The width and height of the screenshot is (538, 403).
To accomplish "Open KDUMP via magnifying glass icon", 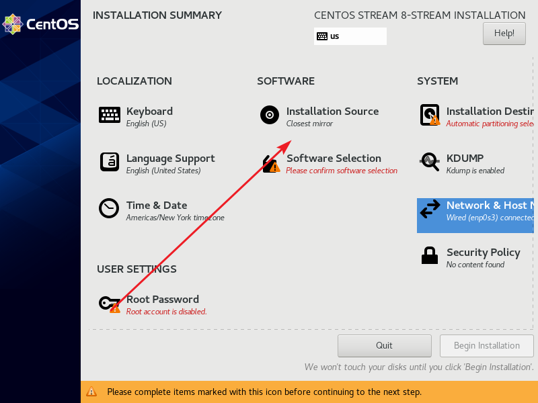I will [430, 162].
